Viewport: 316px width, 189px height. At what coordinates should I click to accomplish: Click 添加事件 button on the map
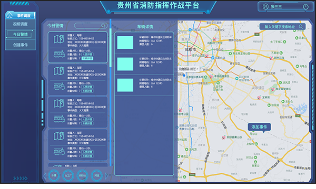259,127
